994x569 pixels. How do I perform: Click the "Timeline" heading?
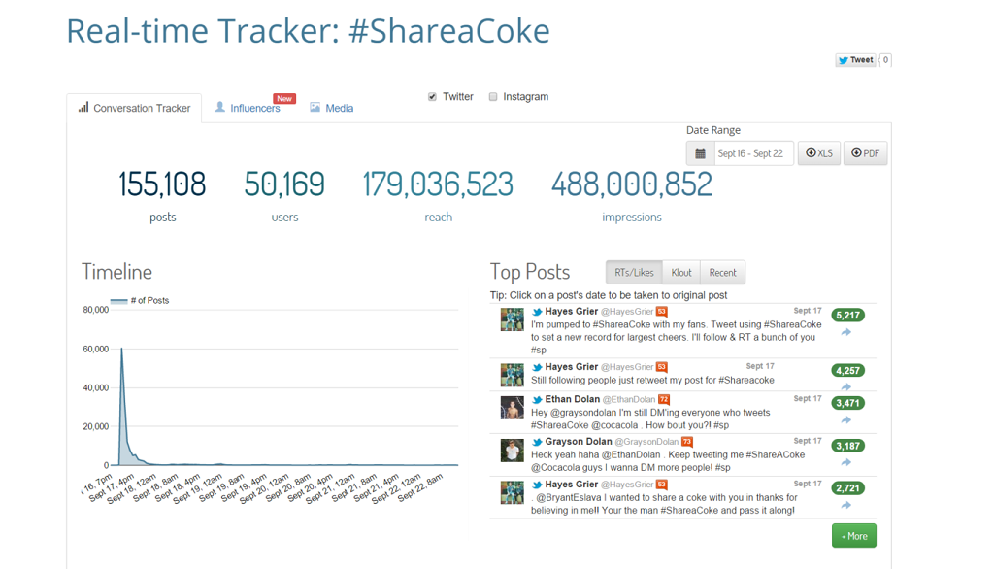click(117, 272)
